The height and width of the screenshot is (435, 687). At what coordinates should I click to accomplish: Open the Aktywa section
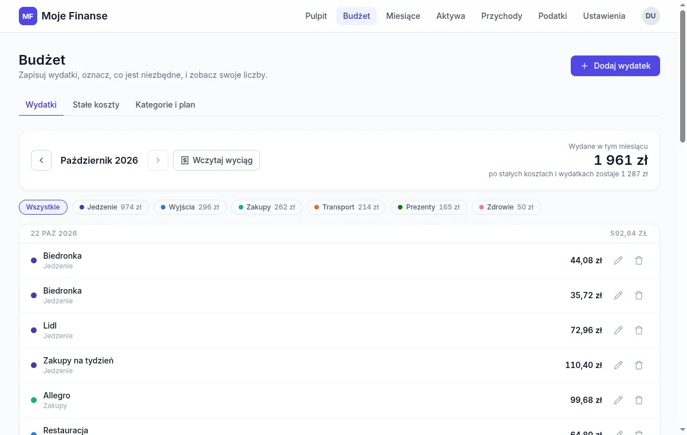click(x=451, y=16)
